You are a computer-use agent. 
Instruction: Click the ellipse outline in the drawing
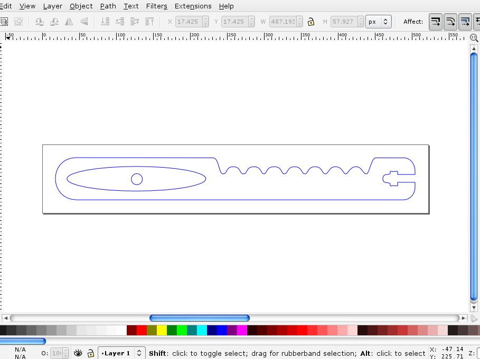(x=136, y=167)
